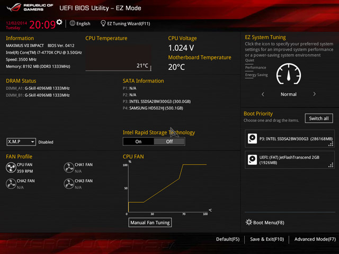Click the 20:09 clock display
Image resolution: width=339 pixels, height=254 pixels.
(x=42, y=25)
